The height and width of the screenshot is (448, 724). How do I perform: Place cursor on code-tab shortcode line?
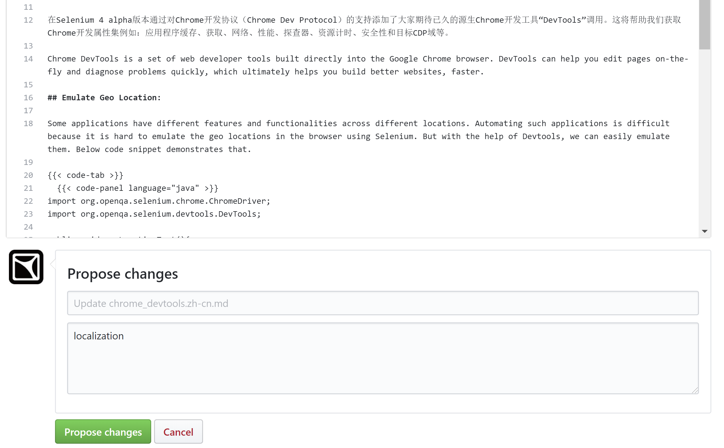click(85, 175)
